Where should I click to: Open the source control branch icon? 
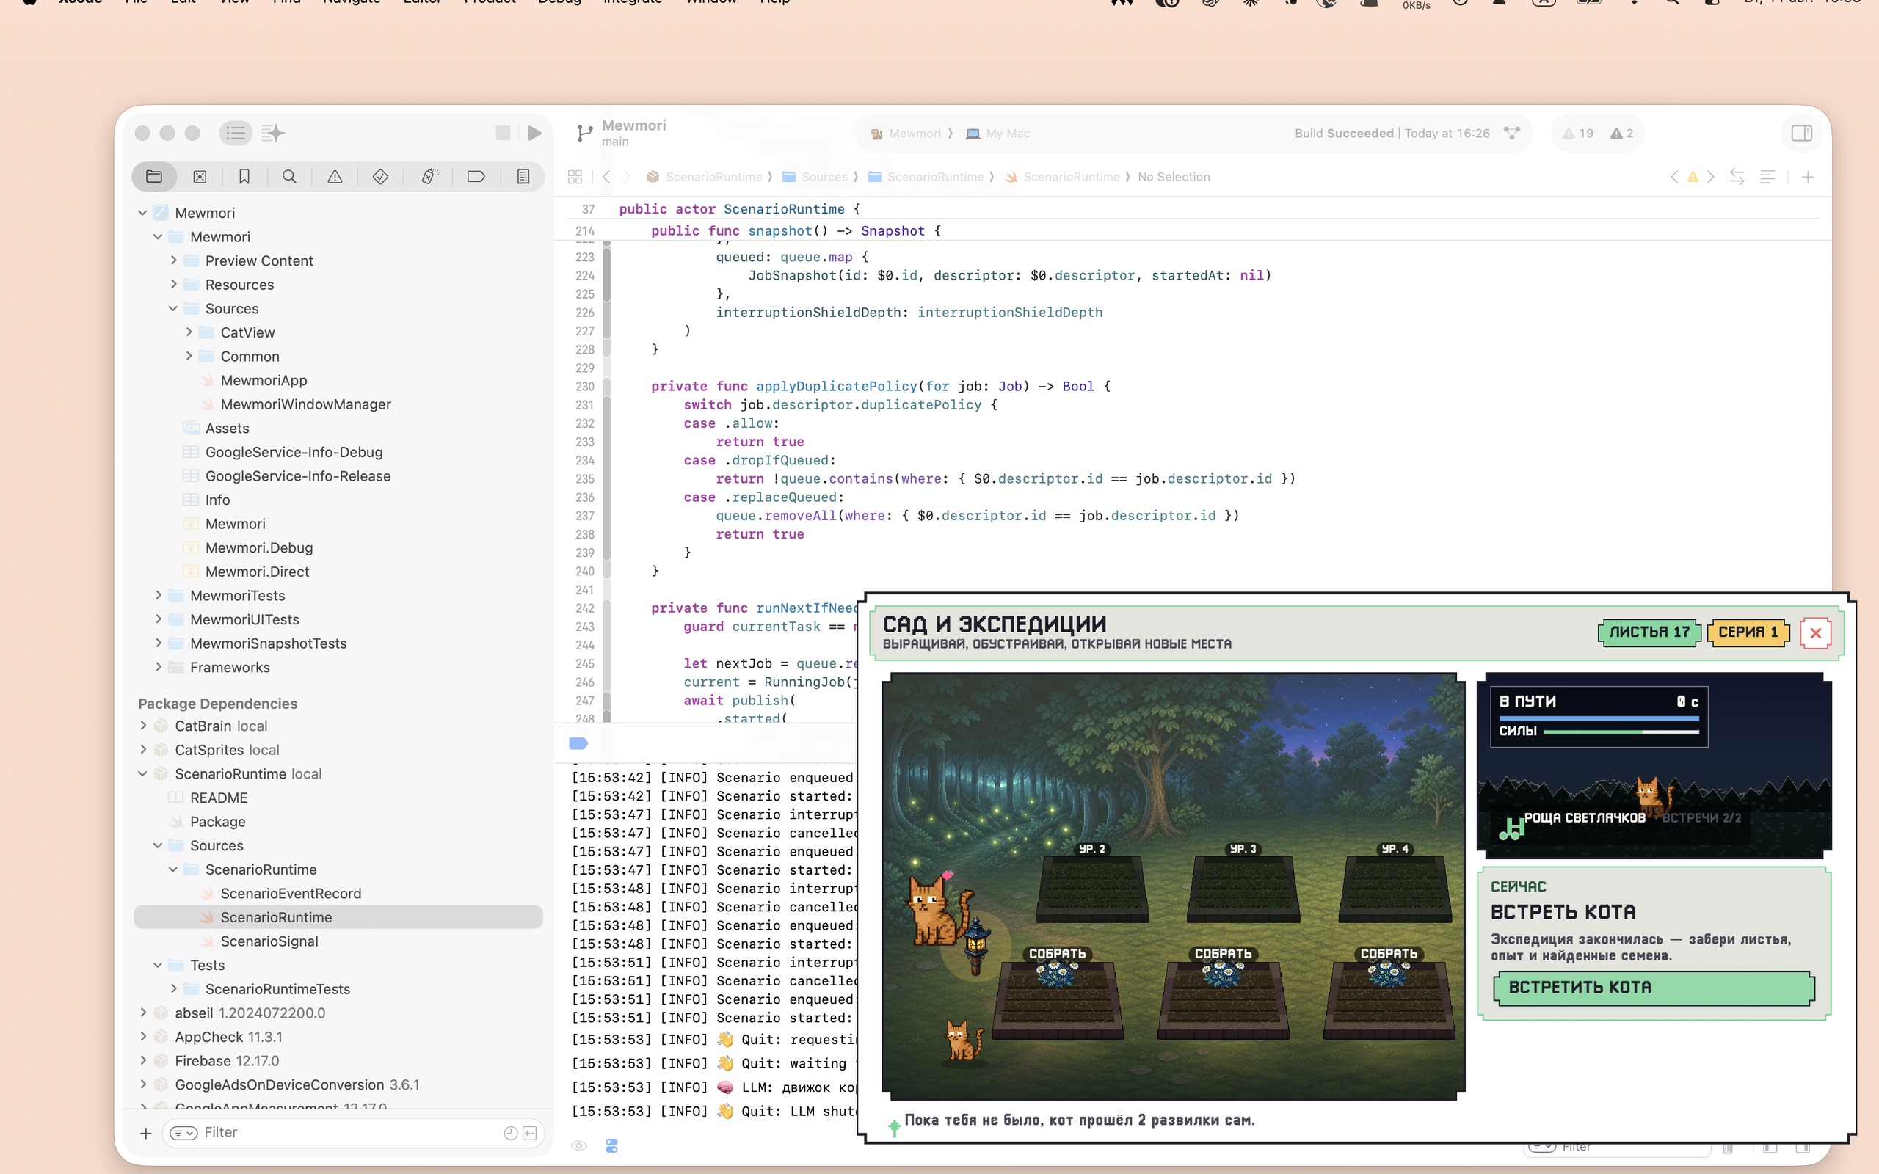584,133
